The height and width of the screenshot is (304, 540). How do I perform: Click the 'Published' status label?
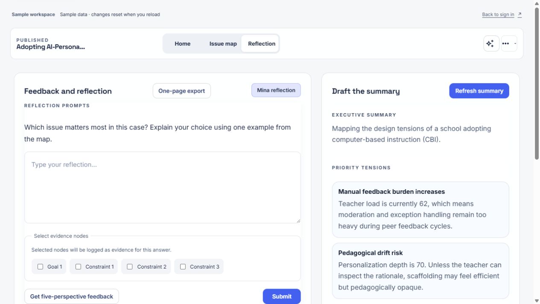[32, 40]
